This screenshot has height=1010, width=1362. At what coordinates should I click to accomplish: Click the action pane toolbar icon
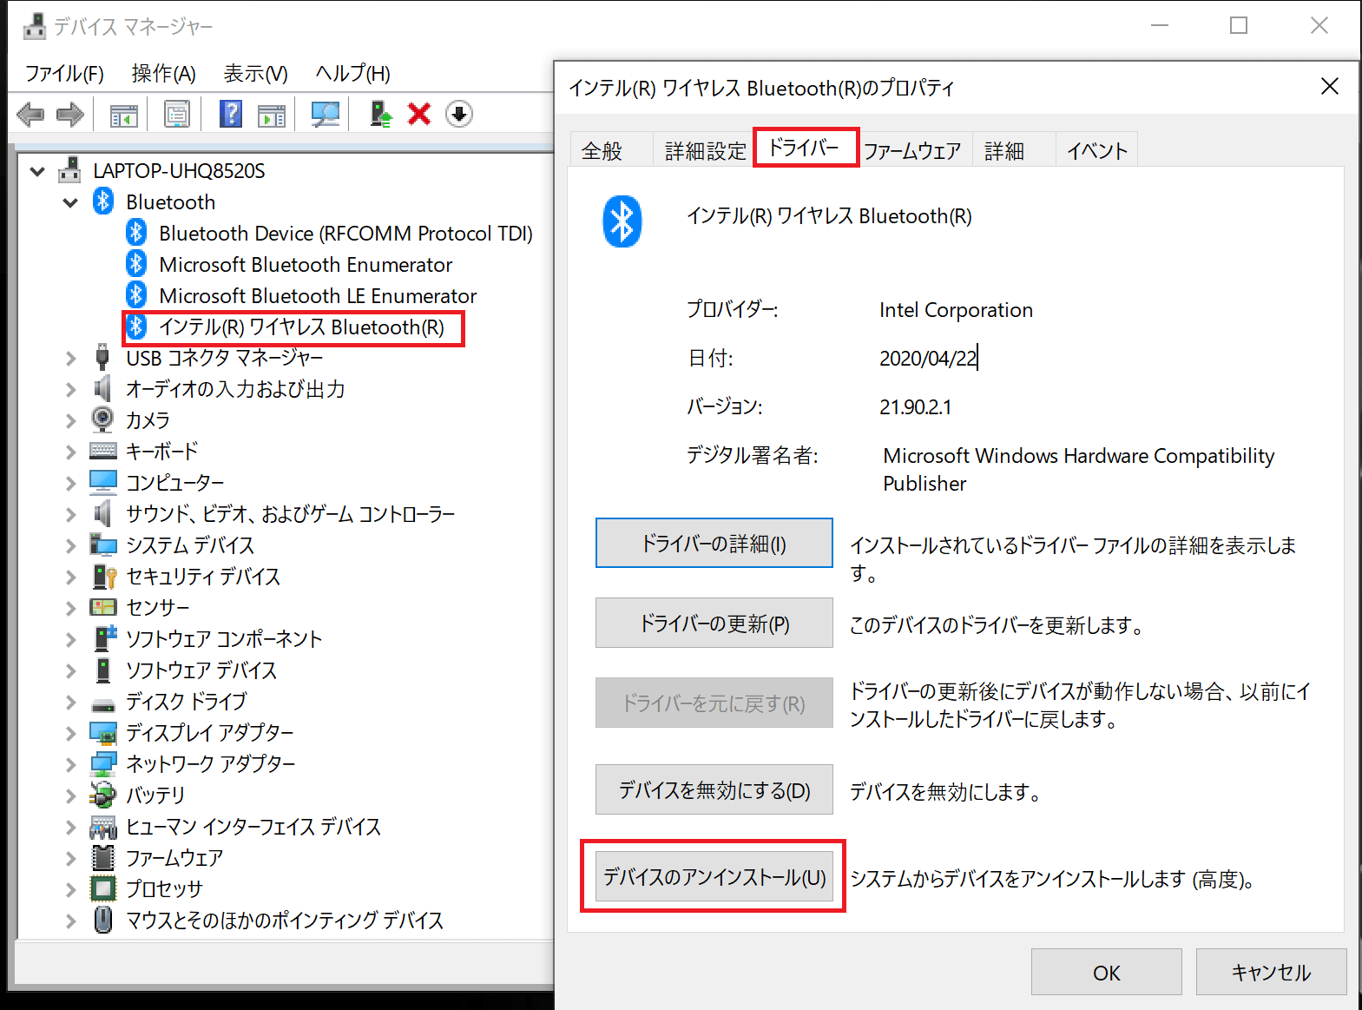click(x=272, y=114)
